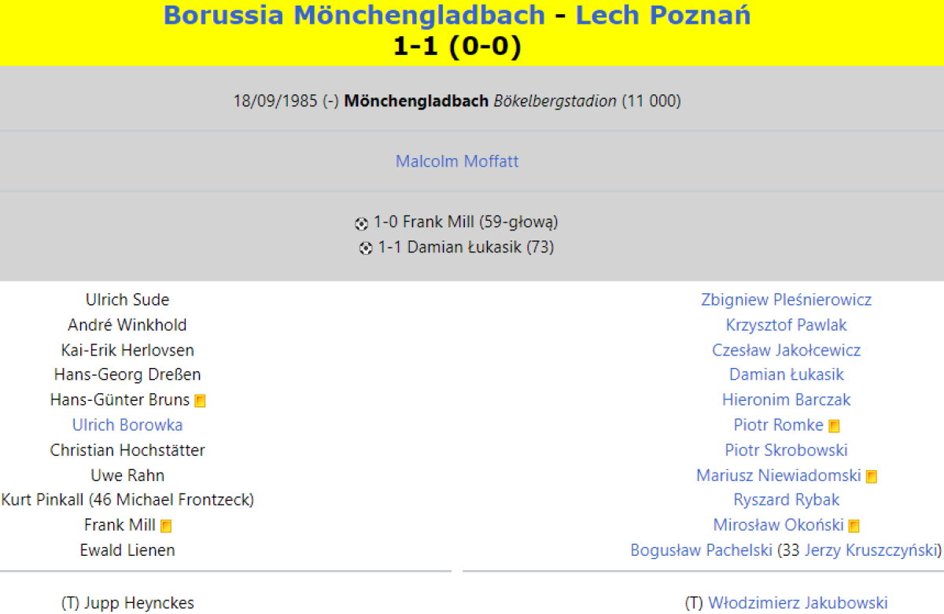Open Damian Łukasik in the Lech lineup
944x614 pixels.
point(786,375)
